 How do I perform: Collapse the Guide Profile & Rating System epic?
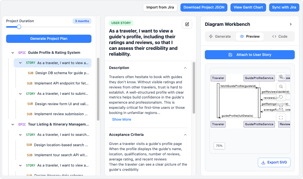pos(13,53)
